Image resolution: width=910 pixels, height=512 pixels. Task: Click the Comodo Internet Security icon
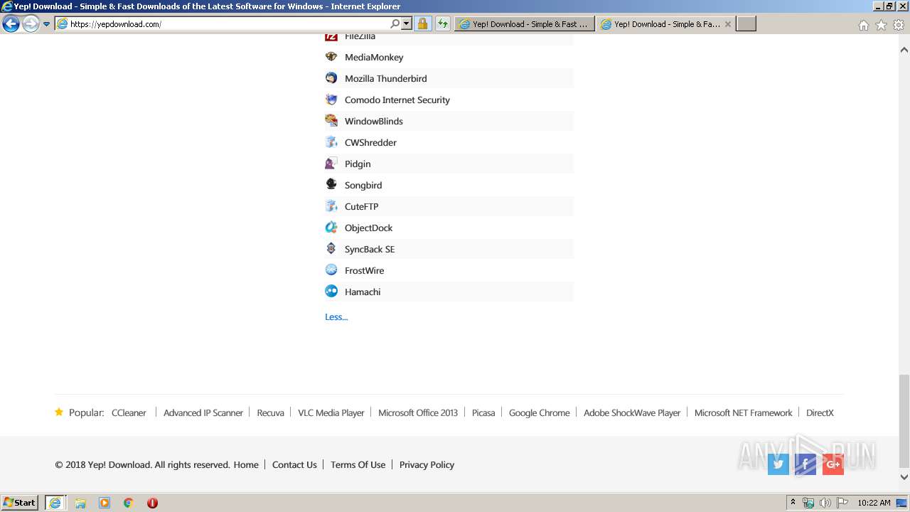(x=331, y=100)
